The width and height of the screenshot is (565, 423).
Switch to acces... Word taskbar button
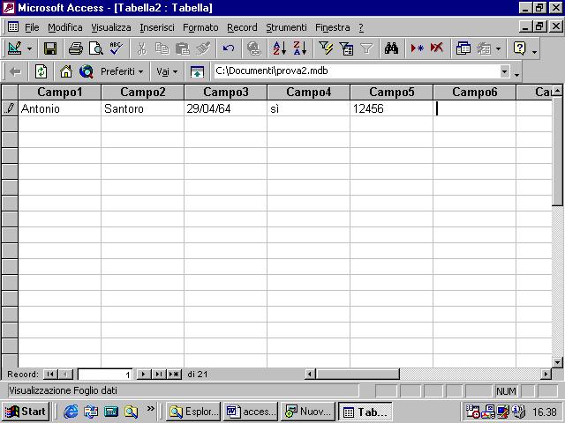251,412
